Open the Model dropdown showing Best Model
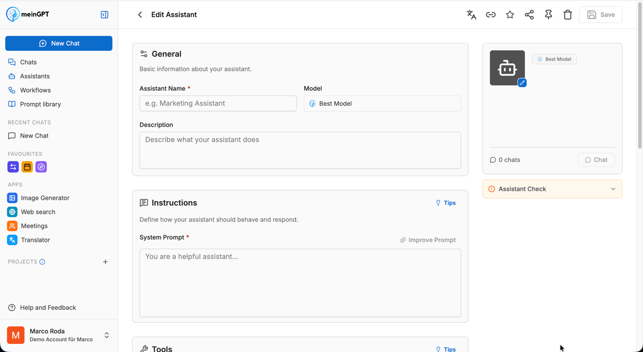 click(x=382, y=104)
